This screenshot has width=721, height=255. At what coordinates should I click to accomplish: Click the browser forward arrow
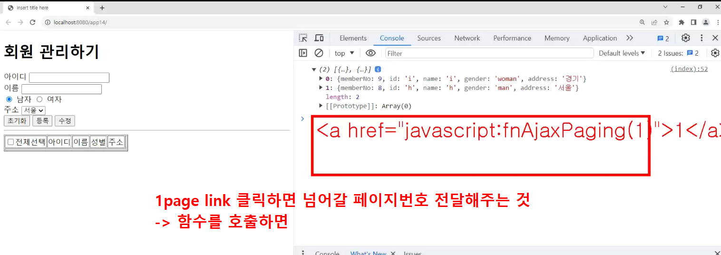click(20, 22)
